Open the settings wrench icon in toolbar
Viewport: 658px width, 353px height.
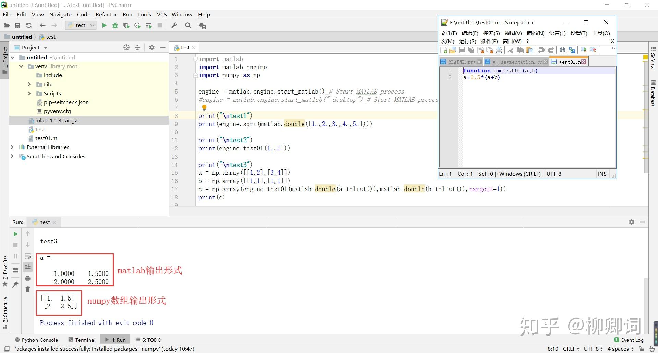click(174, 25)
